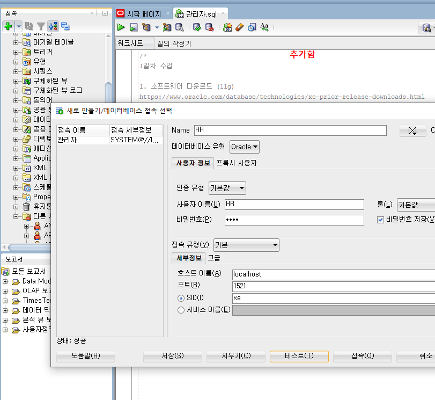Select 모든 보고서 in reports panel
This screenshot has height=400, width=435.
click(x=28, y=271)
